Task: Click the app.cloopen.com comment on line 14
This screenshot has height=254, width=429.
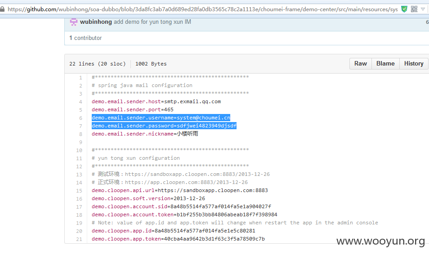Action: click(170, 182)
